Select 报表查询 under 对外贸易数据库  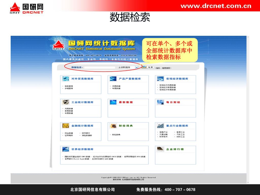pyautogui.click(x=69, y=86)
